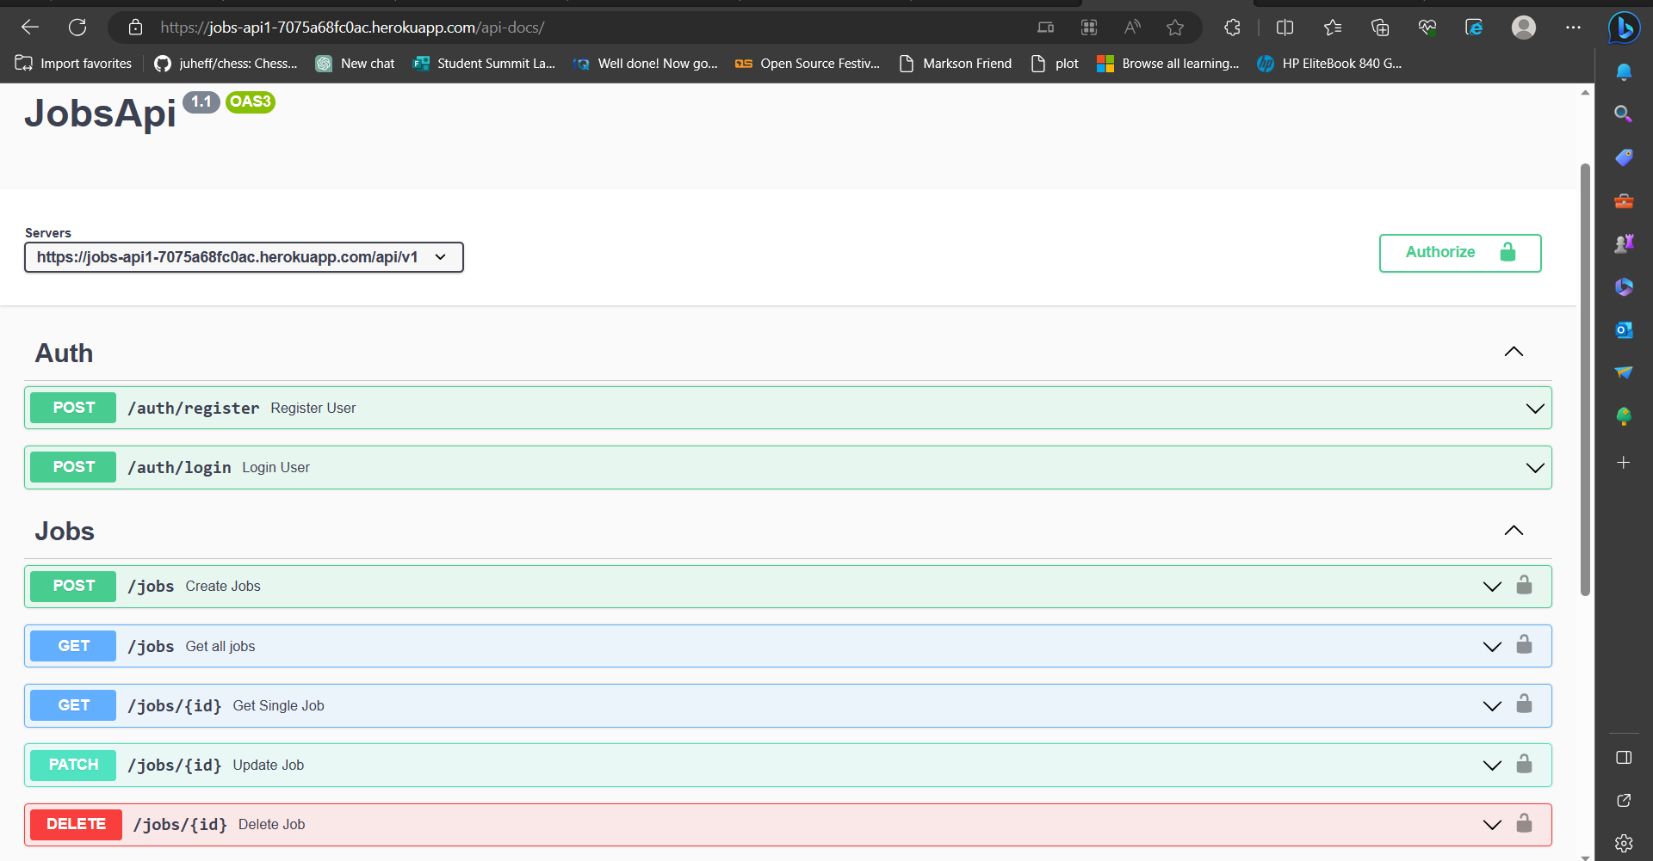
Task: Click POST method badge for /auth/login
Action: point(73,467)
